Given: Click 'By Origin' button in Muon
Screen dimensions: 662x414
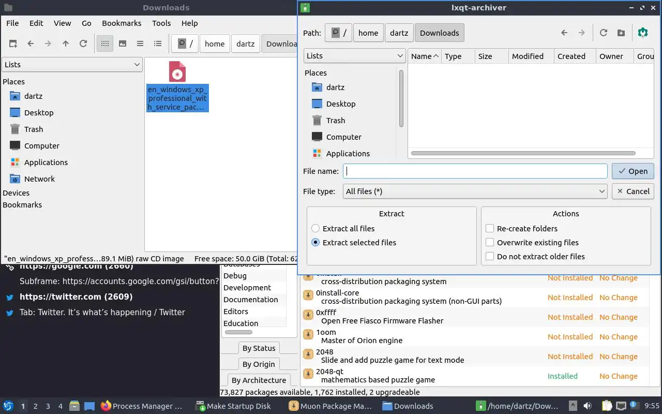Looking at the screenshot, I should click(259, 364).
